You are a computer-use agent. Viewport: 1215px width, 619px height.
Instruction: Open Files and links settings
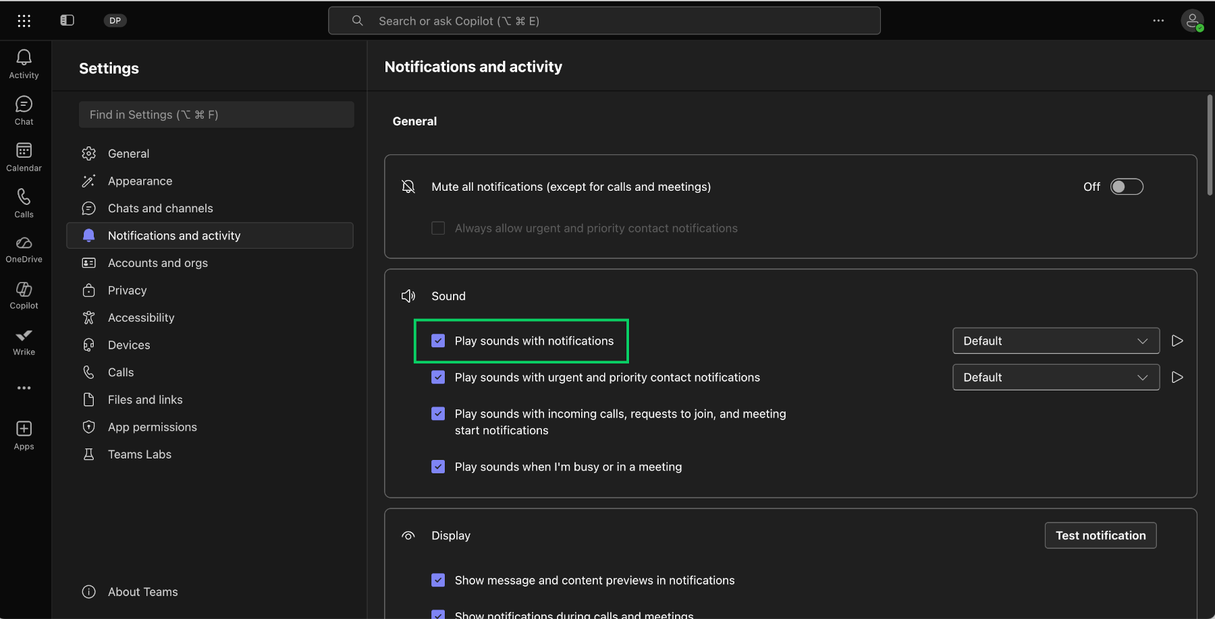[210, 399]
